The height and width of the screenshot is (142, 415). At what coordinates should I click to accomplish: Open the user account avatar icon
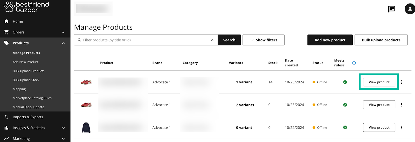410,9
